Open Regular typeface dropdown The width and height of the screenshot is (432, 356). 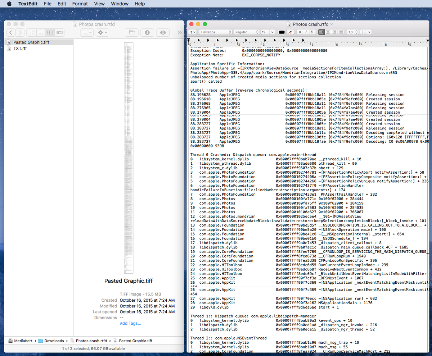246,32
